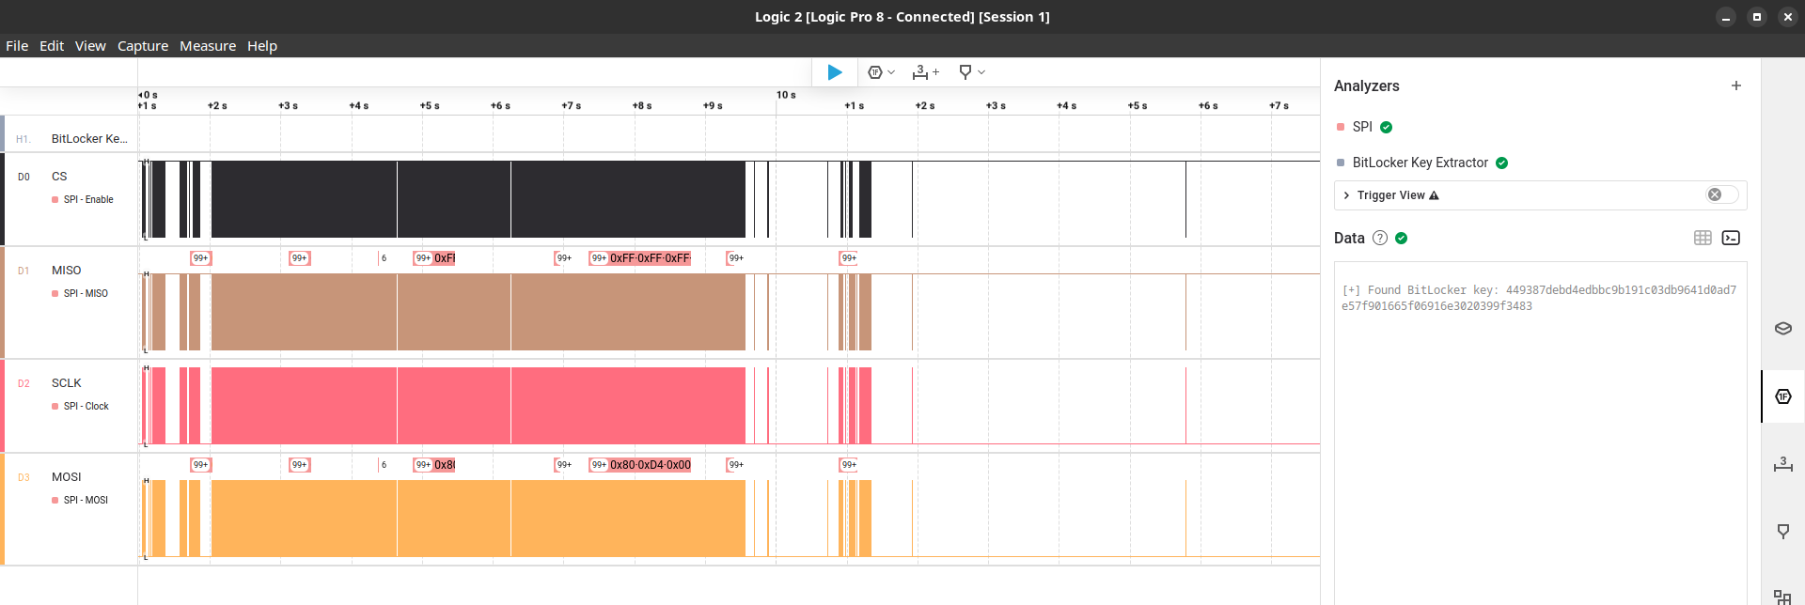Open the View menu
Screen dimensions: 1805x605
click(90, 46)
